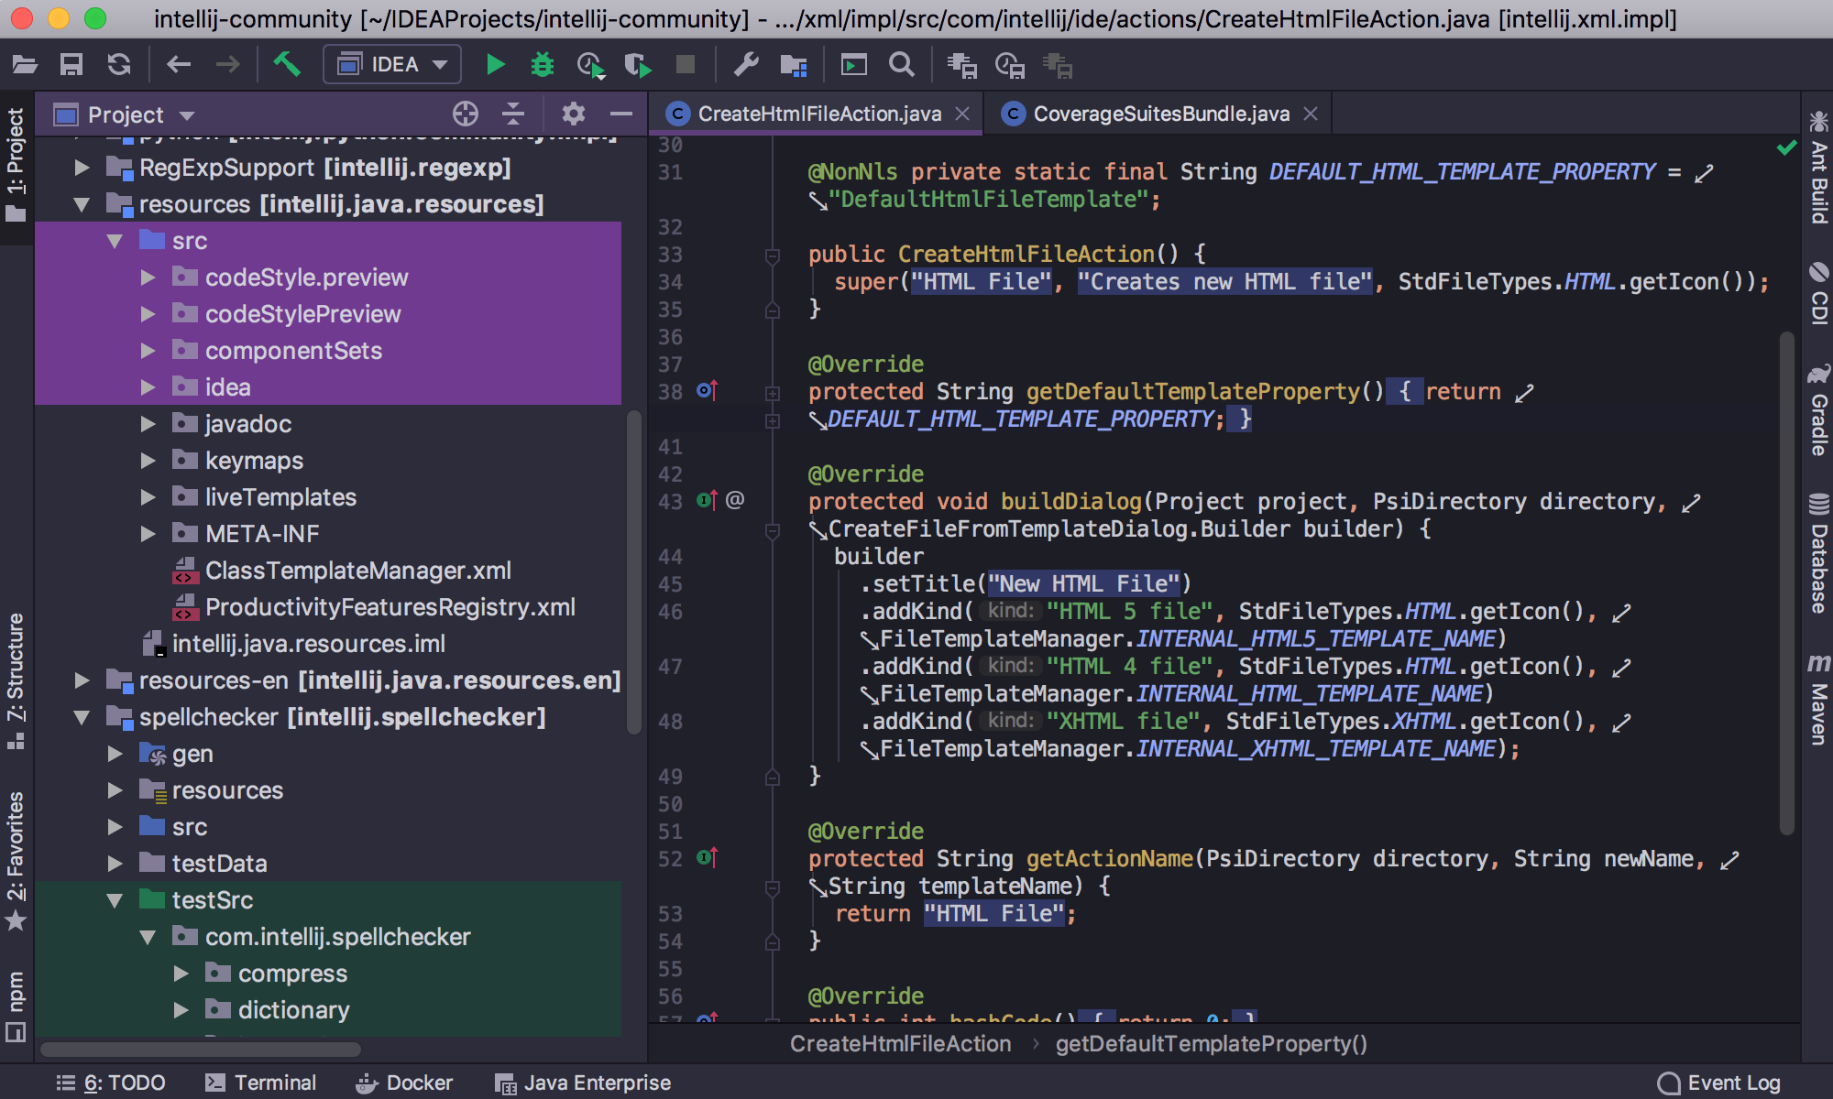Select the CreateHtmlFileAction.java tab
Image resolution: width=1833 pixels, height=1099 pixels.
[x=813, y=114]
